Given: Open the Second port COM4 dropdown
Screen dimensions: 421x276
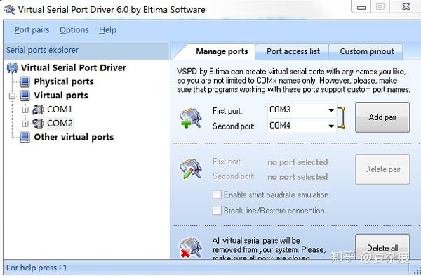Looking at the screenshot, I should tap(302, 126).
